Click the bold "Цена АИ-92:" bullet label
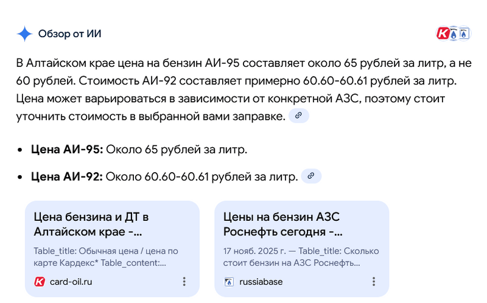The width and height of the screenshot is (487, 303). [67, 177]
